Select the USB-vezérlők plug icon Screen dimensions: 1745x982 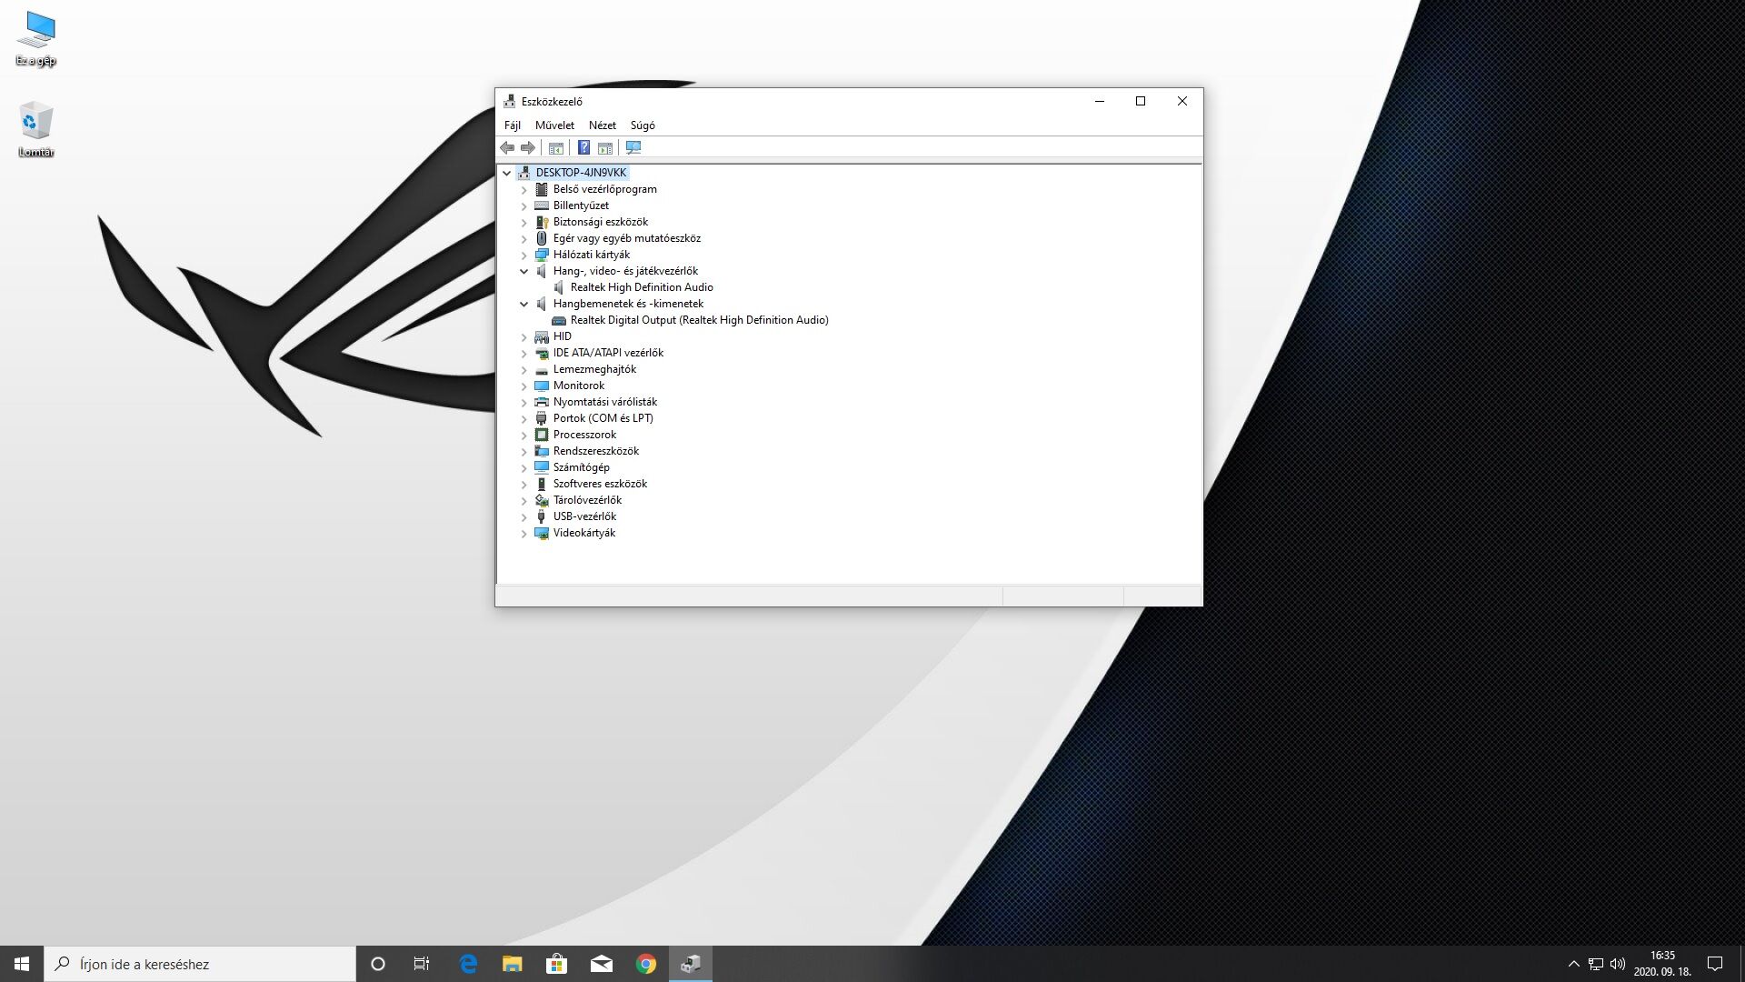(542, 516)
